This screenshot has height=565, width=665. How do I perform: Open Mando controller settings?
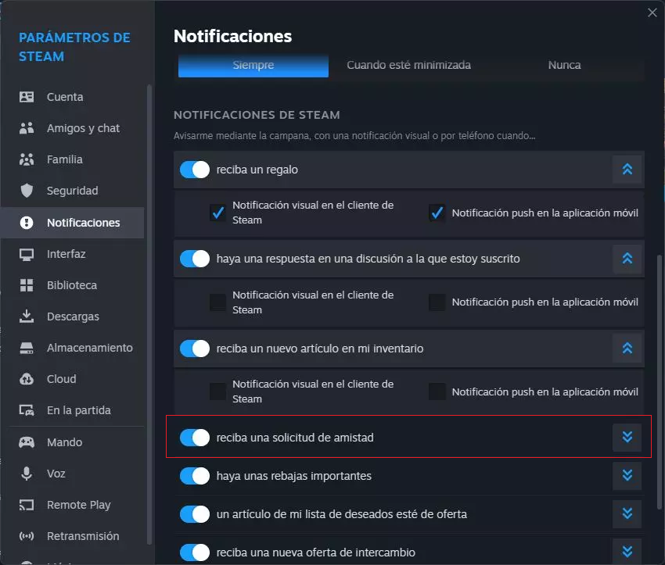coord(73,442)
